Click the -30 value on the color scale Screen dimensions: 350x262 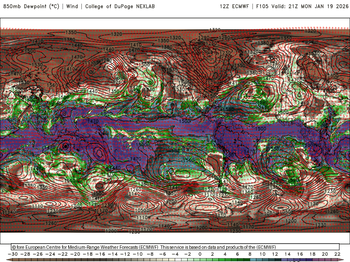coord(13,254)
